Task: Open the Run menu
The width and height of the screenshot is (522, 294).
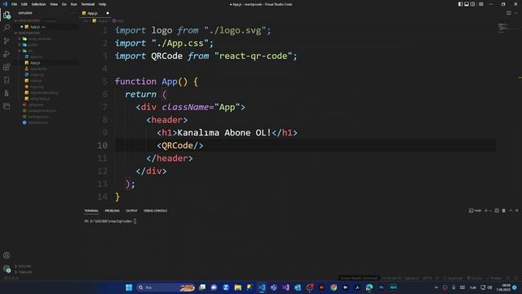Action: [74, 4]
